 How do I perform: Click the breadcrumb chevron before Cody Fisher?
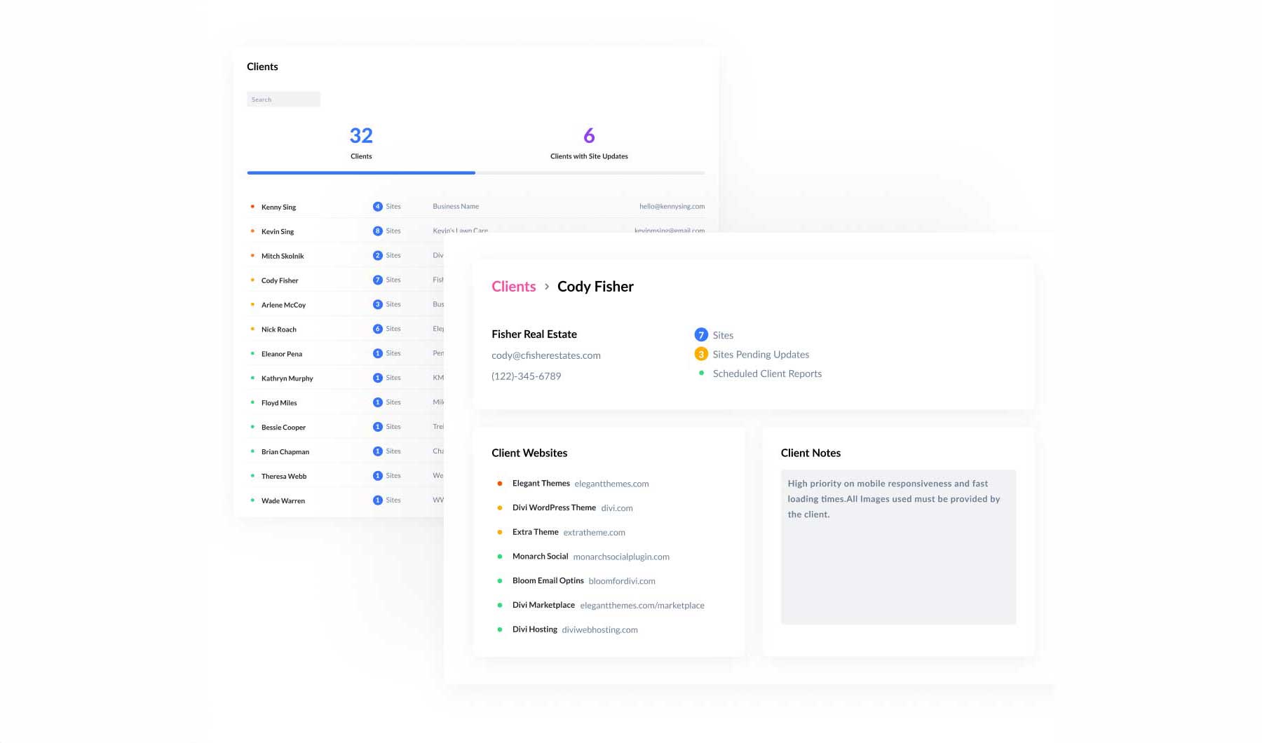point(547,287)
